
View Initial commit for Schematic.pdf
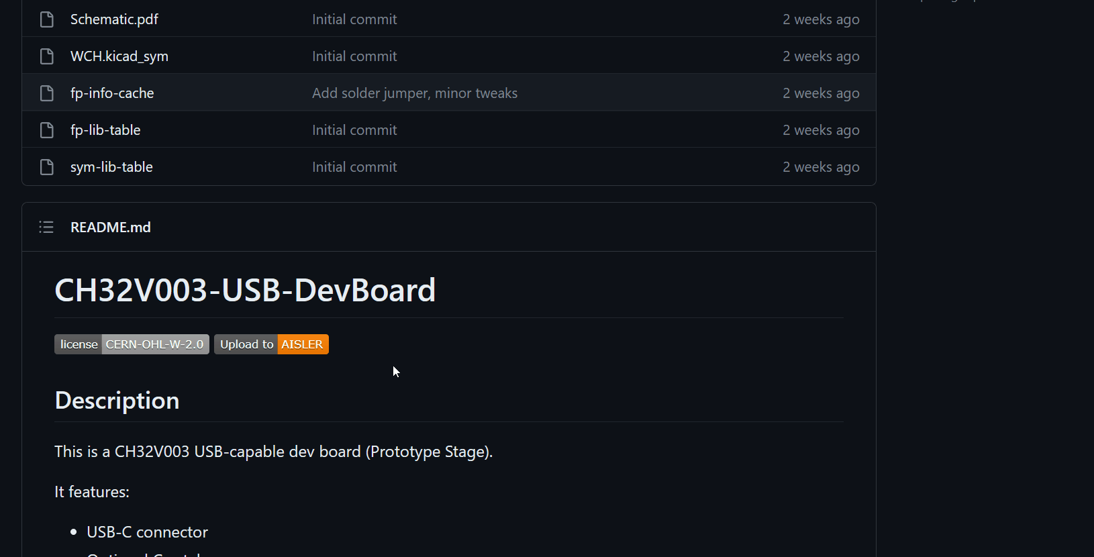click(x=354, y=19)
